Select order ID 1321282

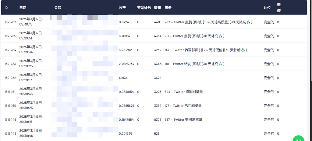coord(10,78)
